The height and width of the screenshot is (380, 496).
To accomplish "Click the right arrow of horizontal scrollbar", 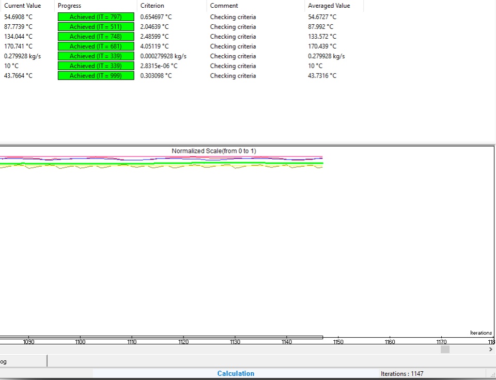I will 491,350.
